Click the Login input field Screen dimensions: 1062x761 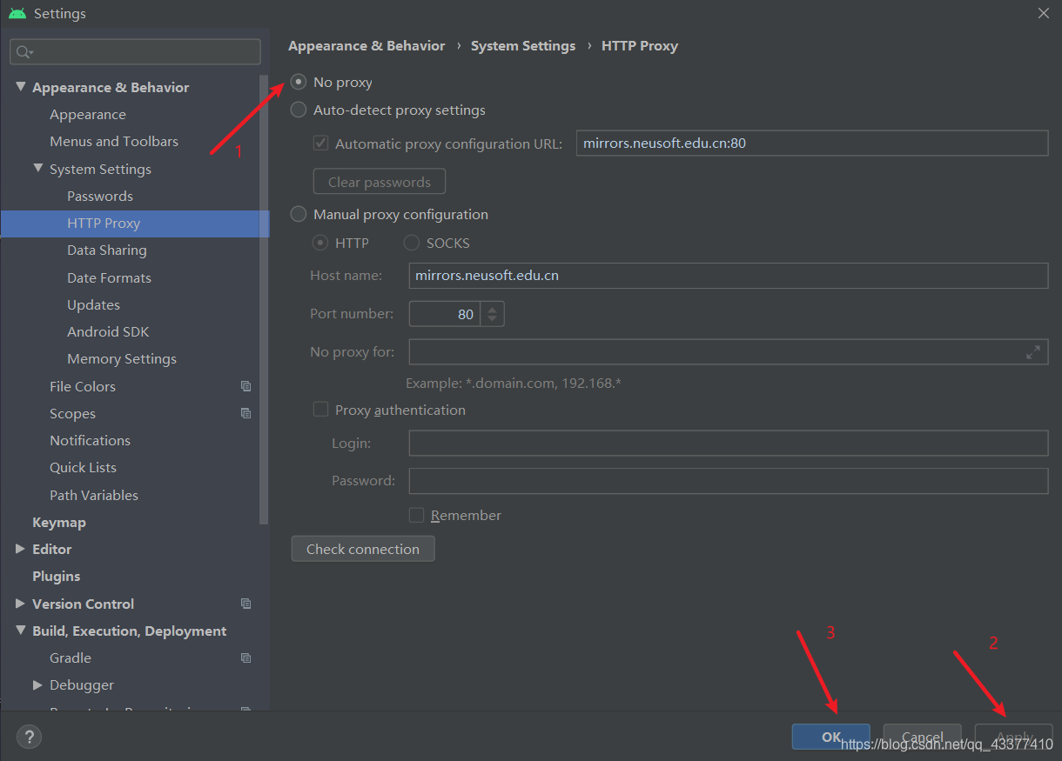click(729, 443)
